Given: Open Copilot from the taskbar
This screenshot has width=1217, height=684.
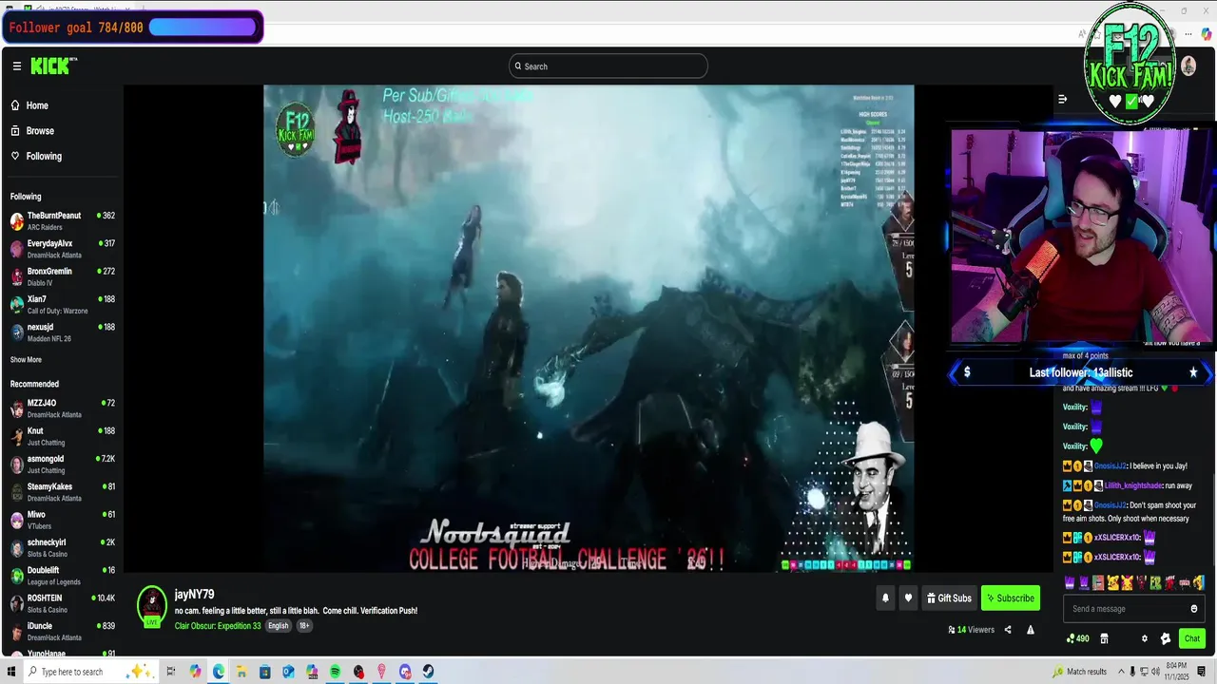Looking at the screenshot, I should tap(195, 672).
